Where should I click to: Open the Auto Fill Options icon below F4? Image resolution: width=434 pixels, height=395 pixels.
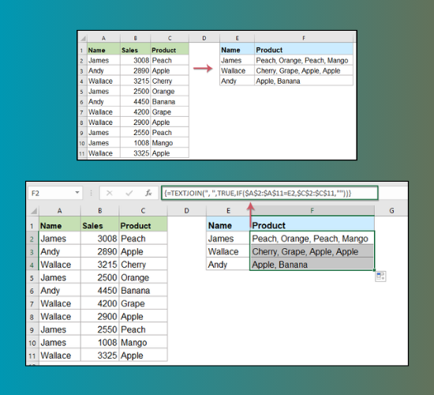coord(380,276)
